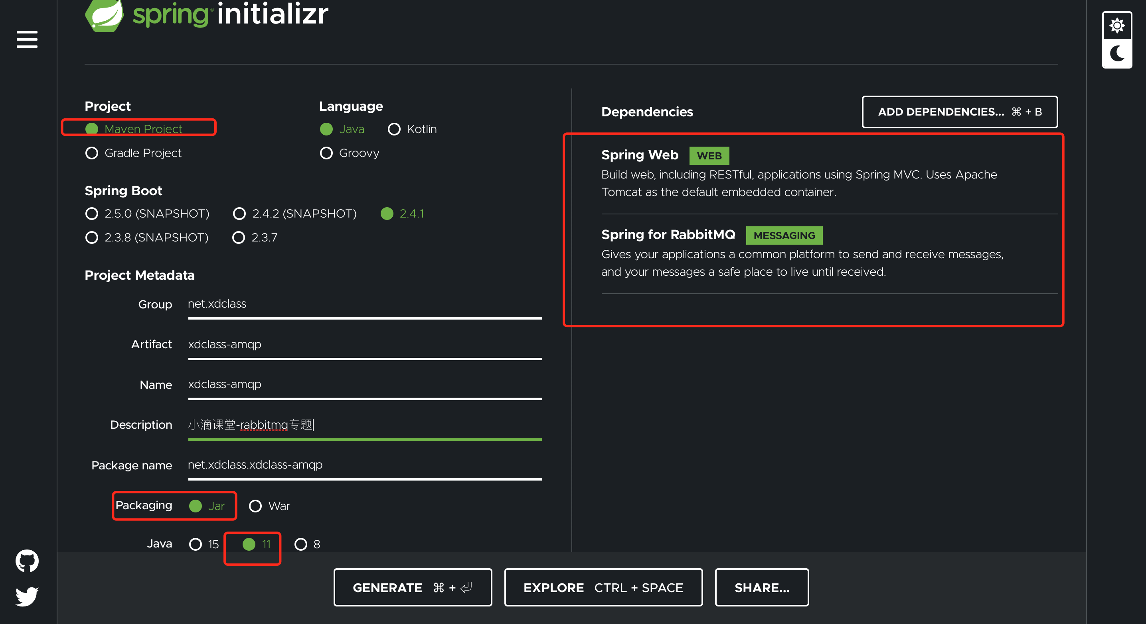Screen dimensions: 1146x624
Task: Click the Add Dependencies button
Action: click(960, 112)
